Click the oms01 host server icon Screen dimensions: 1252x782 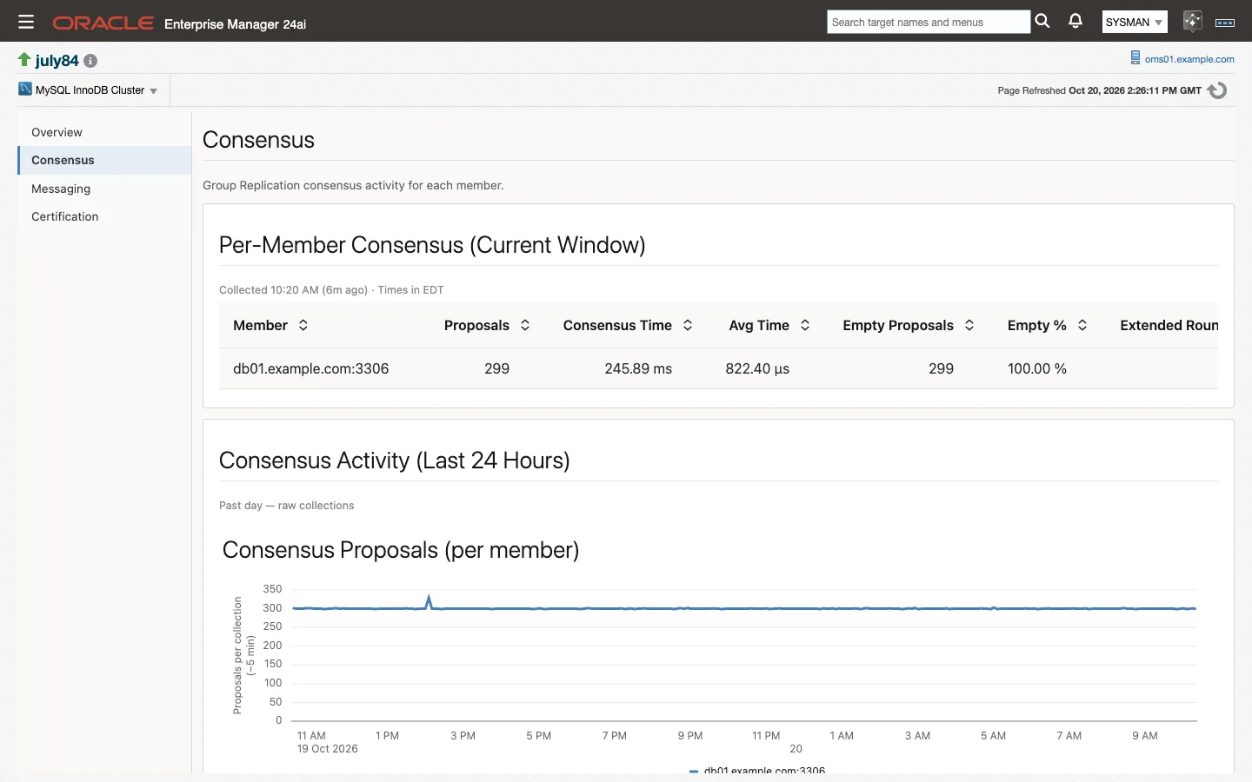tap(1135, 58)
